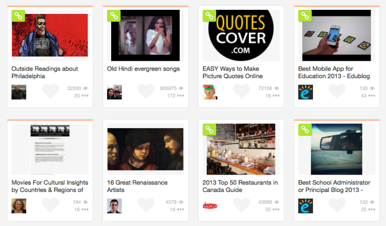Click eye views icon next to 955975
The image size is (386, 226).
[x=181, y=89]
